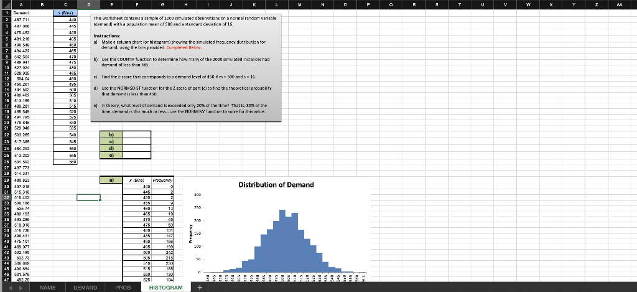Select the HISTOGRAM sheet tab
This screenshot has width=637, height=292.
[x=165, y=288]
